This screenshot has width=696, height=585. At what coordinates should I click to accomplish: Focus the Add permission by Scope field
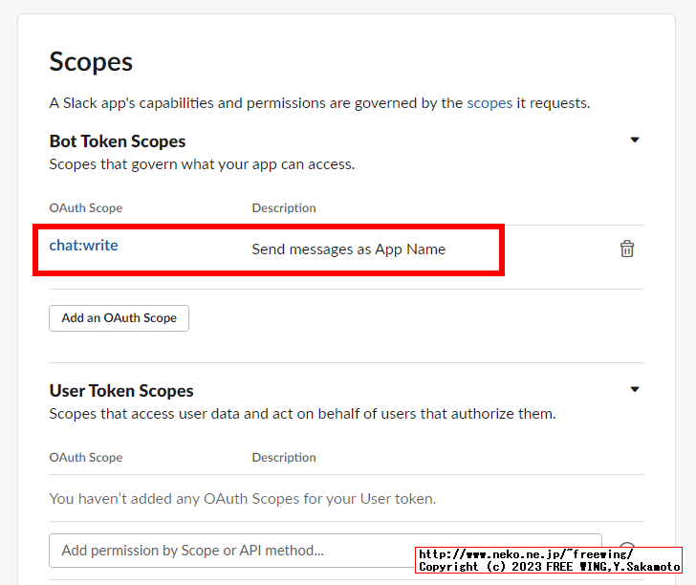coord(325,550)
